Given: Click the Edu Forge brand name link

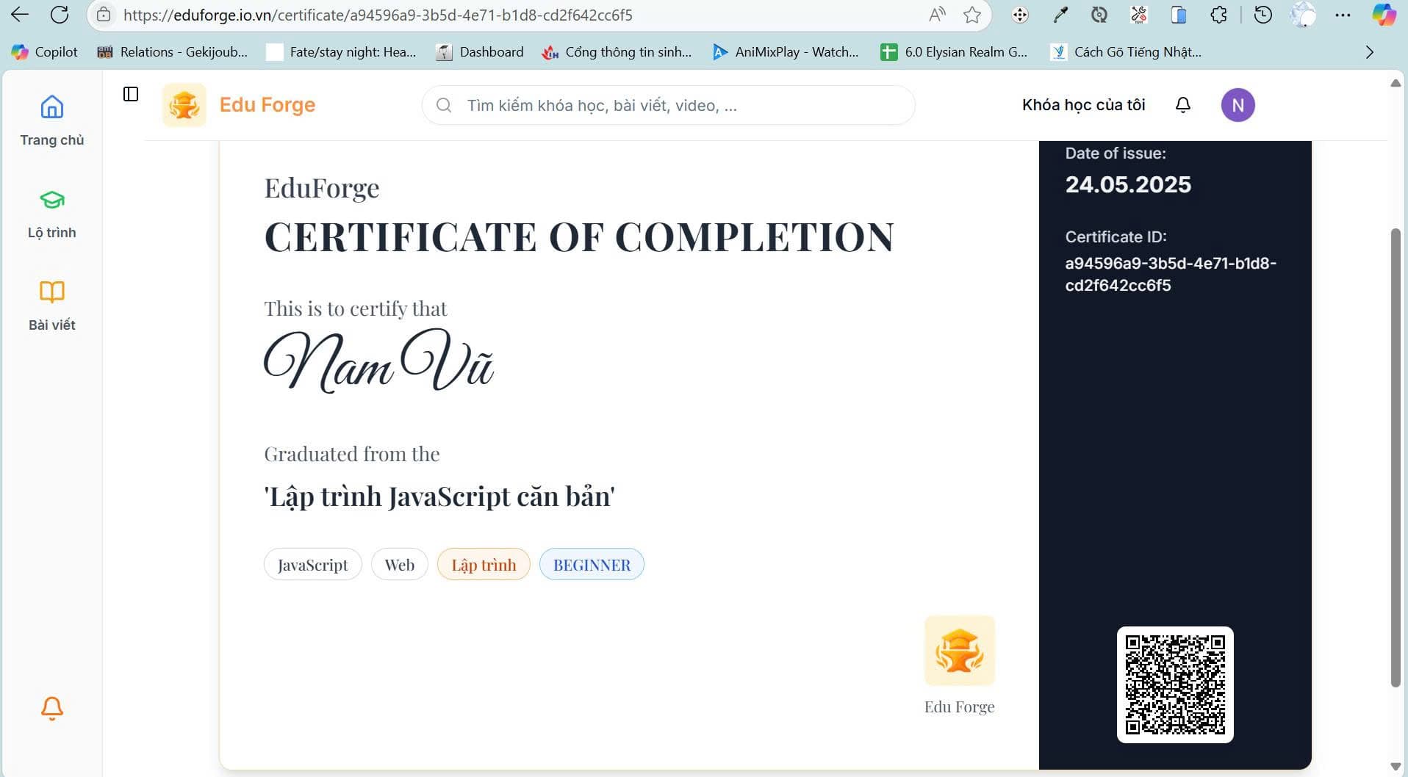Looking at the screenshot, I should point(267,105).
